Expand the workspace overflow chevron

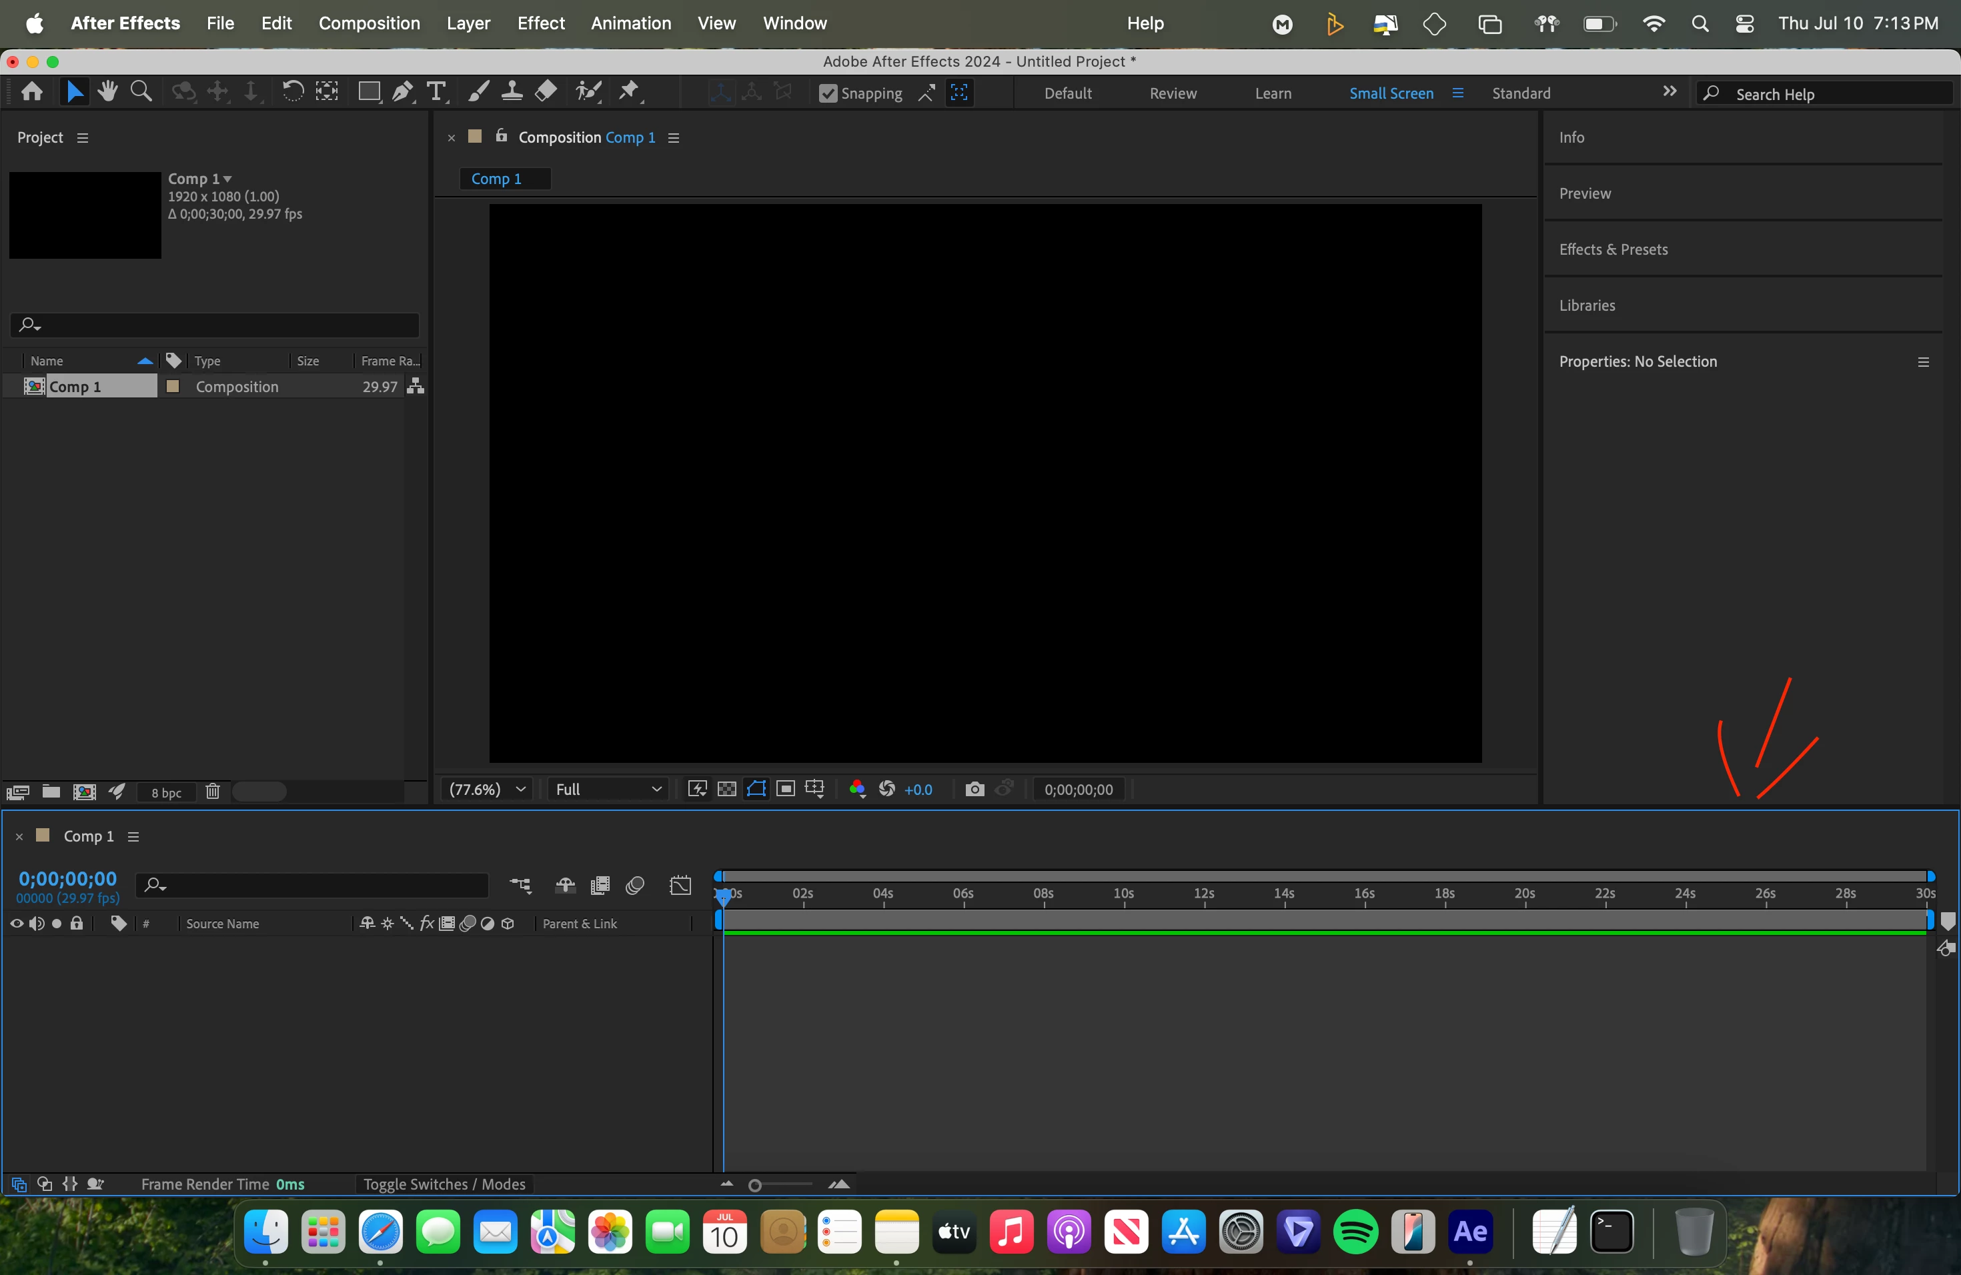[x=1670, y=92]
